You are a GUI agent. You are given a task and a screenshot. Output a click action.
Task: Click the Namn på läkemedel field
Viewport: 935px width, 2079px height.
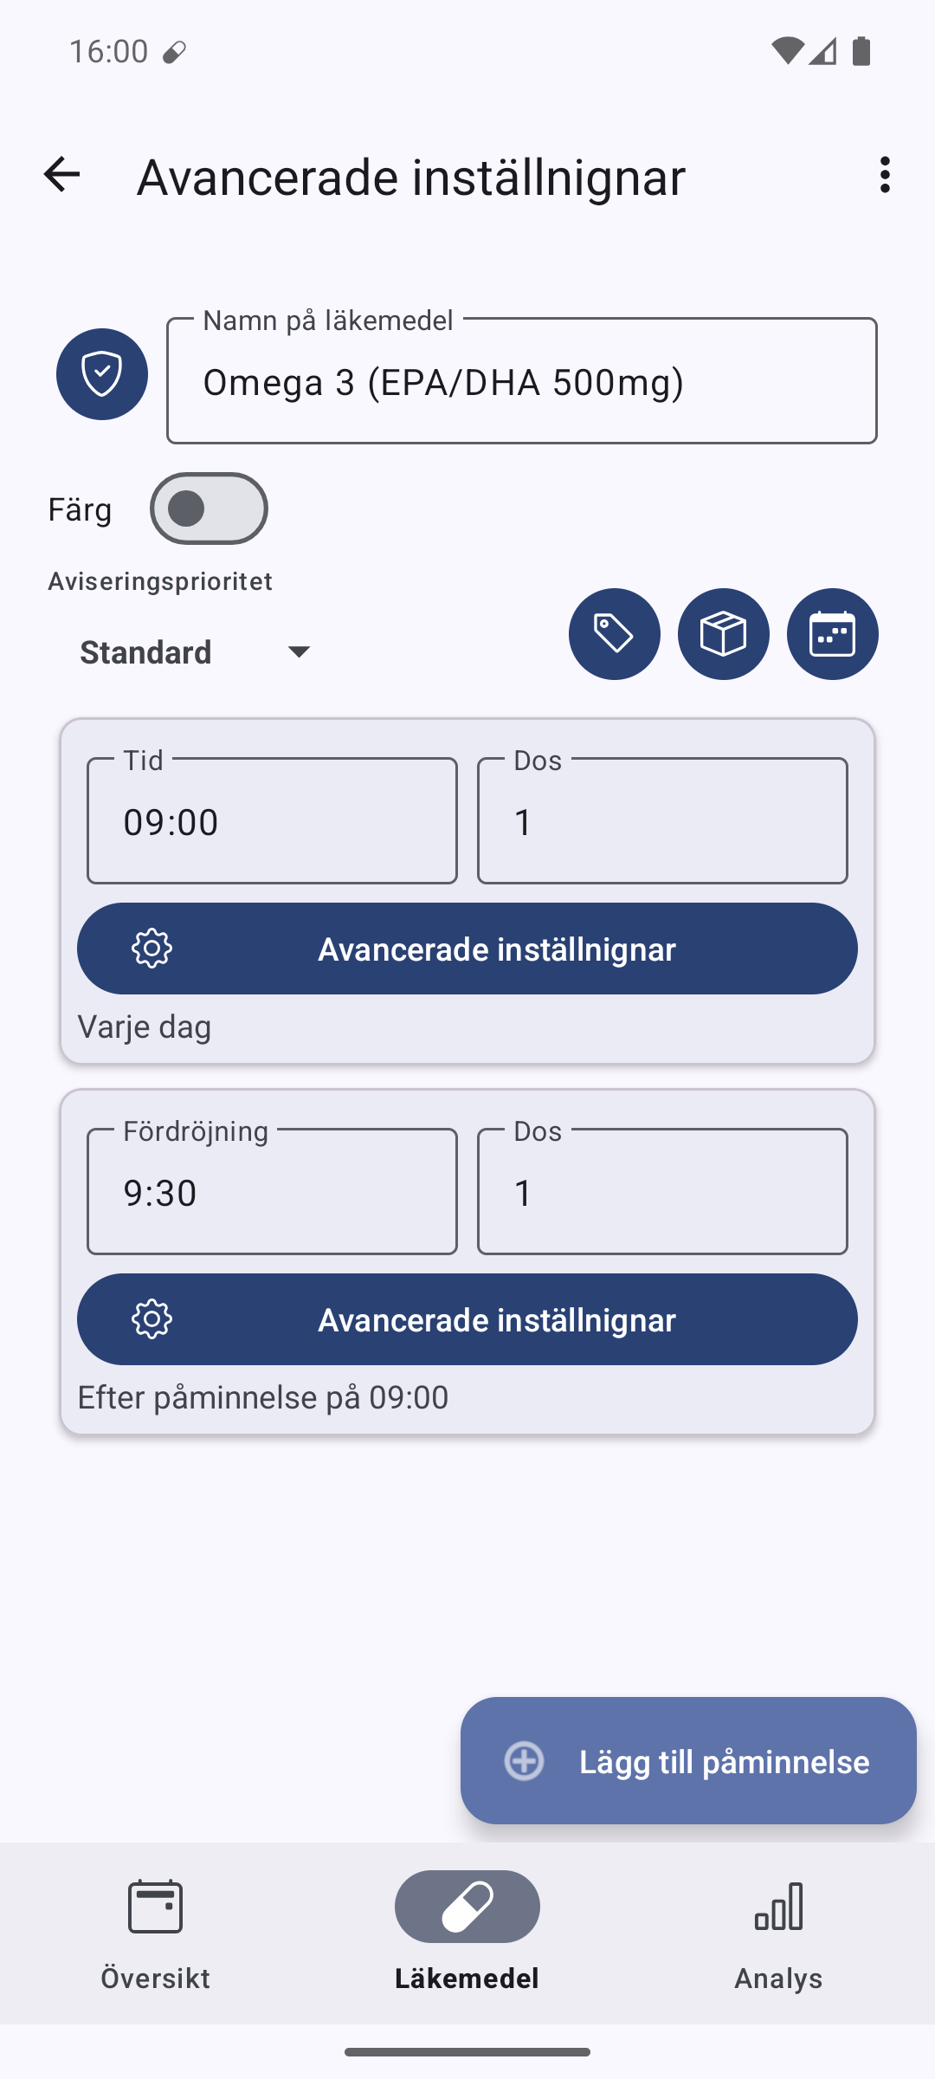[522, 381]
